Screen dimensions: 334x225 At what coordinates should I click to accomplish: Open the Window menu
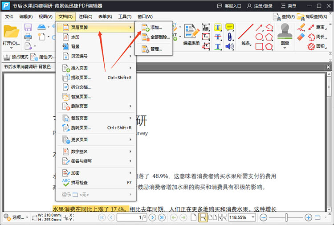coord(145,16)
